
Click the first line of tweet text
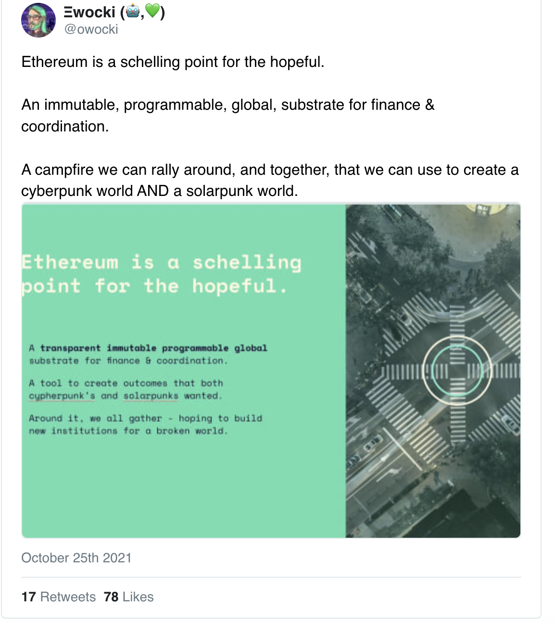(173, 62)
